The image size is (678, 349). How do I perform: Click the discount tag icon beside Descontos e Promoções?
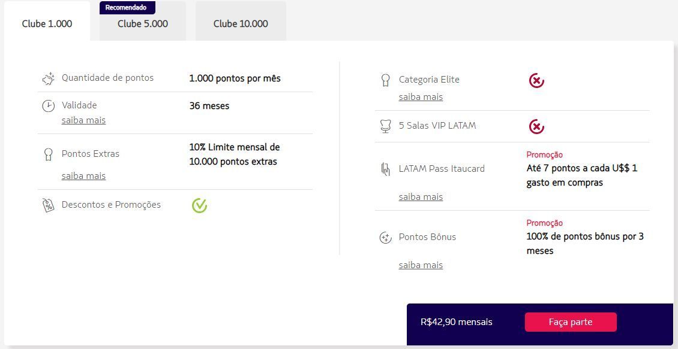[x=48, y=205]
